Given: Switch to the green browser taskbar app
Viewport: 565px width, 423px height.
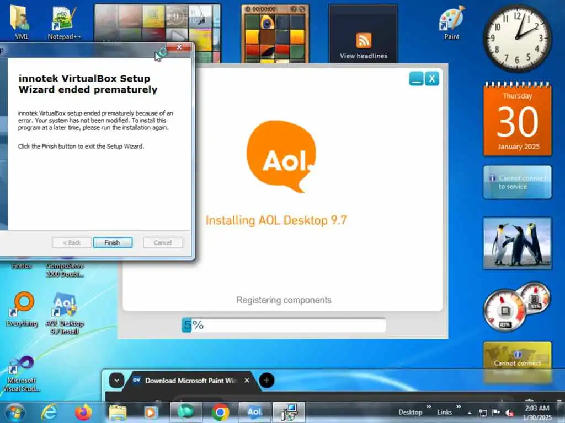Looking at the screenshot, I should 186,412.
